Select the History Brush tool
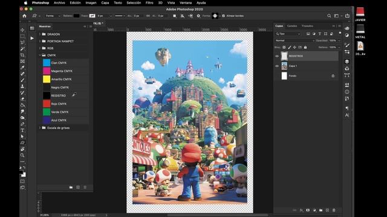The width and height of the screenshot is (387, 217). [22, 92]
